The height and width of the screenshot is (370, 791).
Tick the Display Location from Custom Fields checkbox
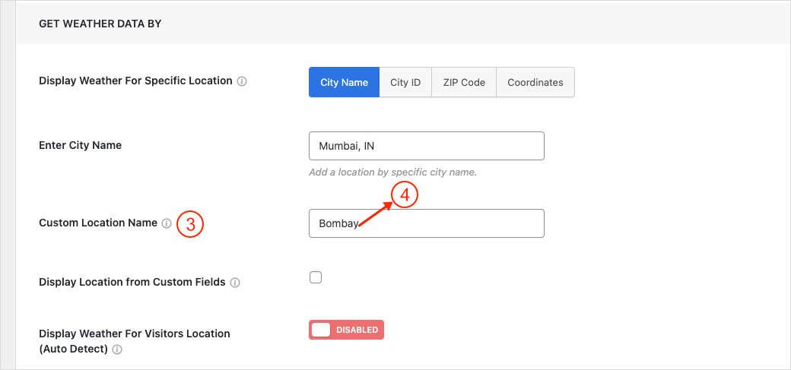point(316,277)
